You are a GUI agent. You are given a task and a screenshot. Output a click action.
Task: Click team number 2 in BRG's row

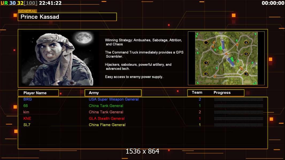point(200,99)
